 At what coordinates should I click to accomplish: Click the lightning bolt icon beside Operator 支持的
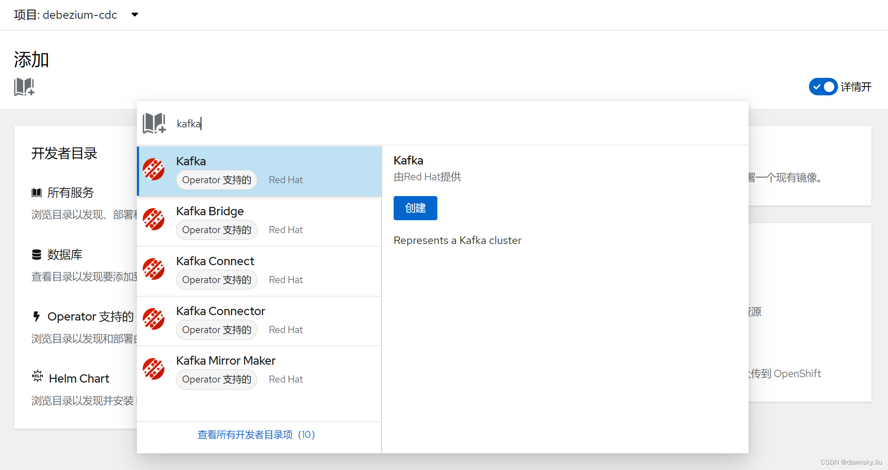point(37,316)
